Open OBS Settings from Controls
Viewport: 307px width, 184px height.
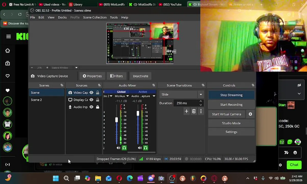[231, 132]
